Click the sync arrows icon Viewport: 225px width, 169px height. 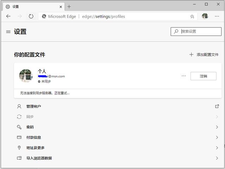coord(19,117)
